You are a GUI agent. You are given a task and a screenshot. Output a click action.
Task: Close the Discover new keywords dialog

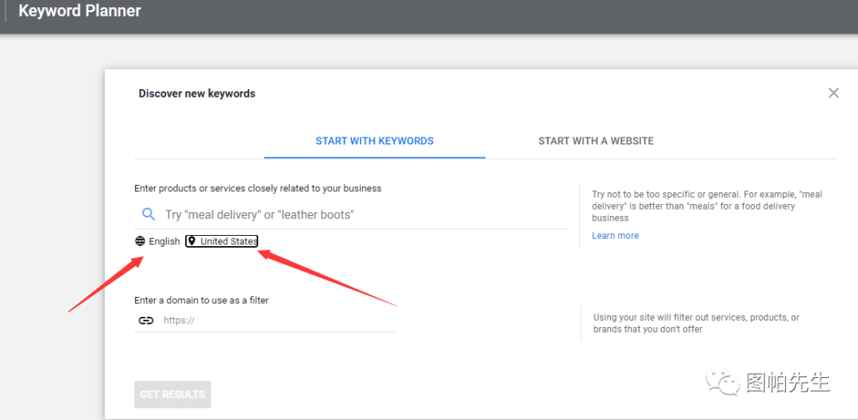click(x=833, y=93)
